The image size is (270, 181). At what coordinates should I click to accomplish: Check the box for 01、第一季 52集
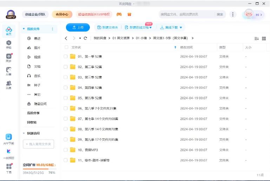(66, 56)
